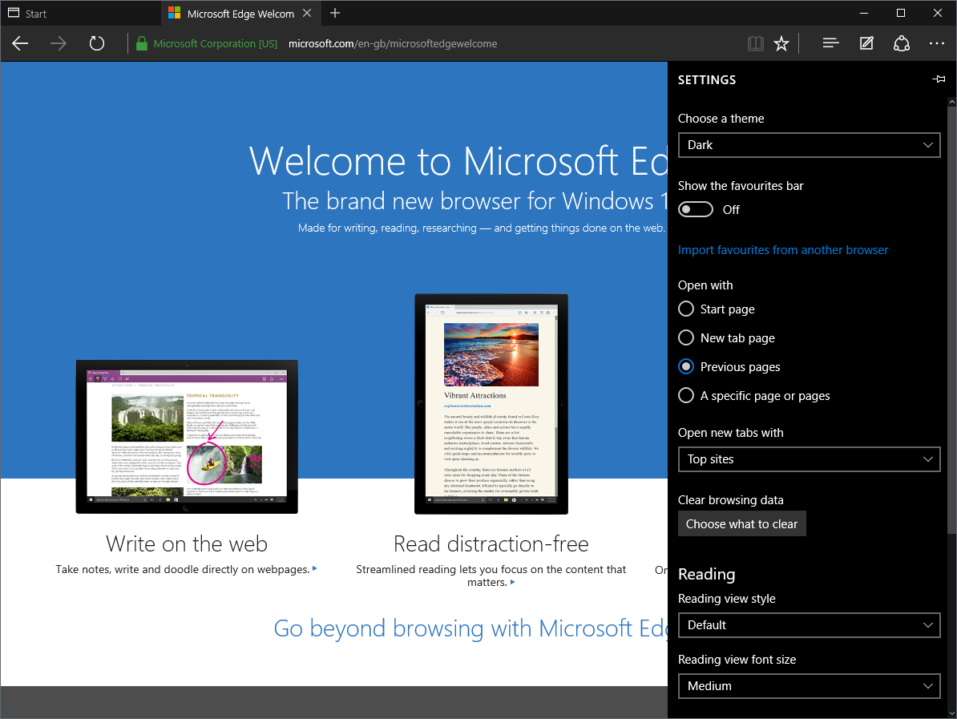The image size is (957, 719).
Task: Expand the Choose a theme dropdown
Action: tap(809, 145)
